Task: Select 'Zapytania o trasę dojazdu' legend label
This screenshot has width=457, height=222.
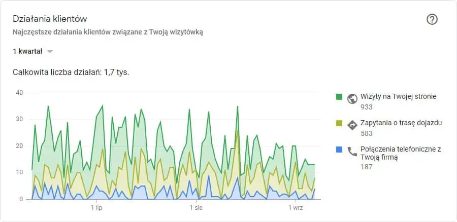Action: pyautogui.click(x=401, y=123)
